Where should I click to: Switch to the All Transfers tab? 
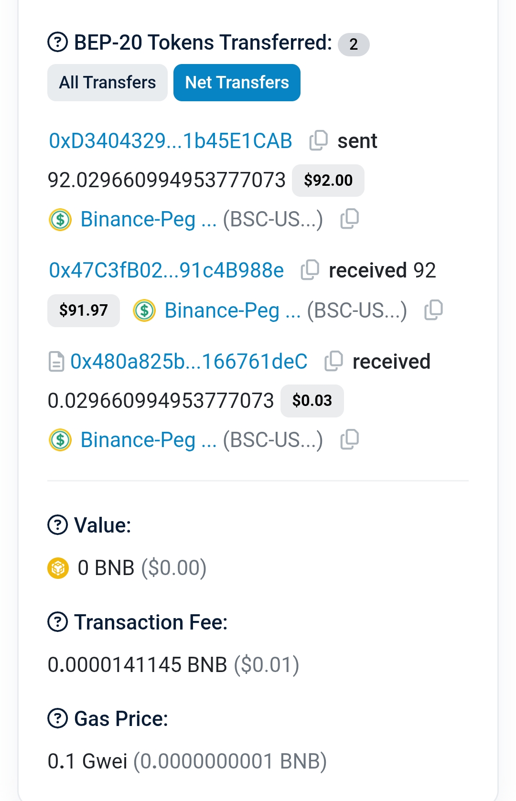click(107, 83)
